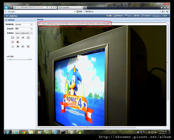Click the video area vertical scrollbar

(168, 63)
